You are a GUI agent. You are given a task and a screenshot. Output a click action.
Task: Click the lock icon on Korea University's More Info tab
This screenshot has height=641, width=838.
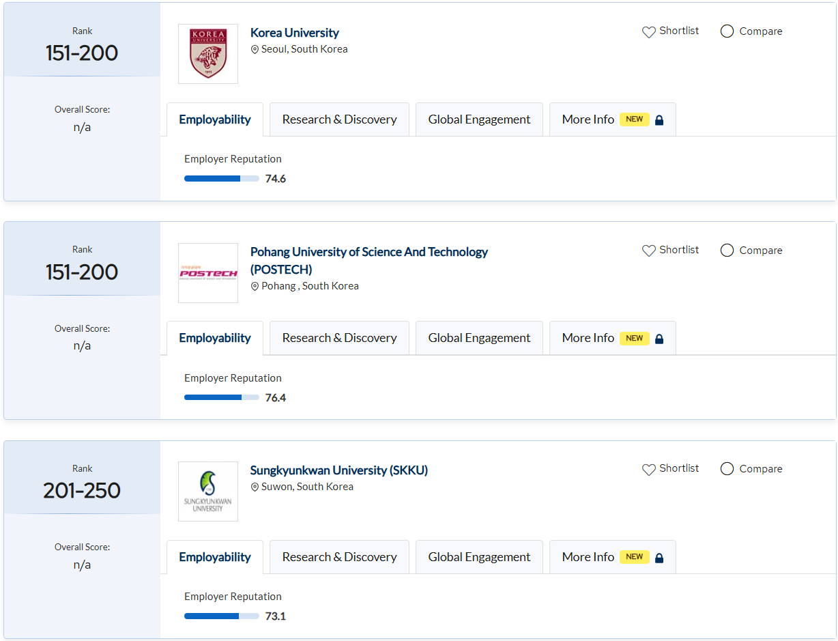(x=659, y=120)
